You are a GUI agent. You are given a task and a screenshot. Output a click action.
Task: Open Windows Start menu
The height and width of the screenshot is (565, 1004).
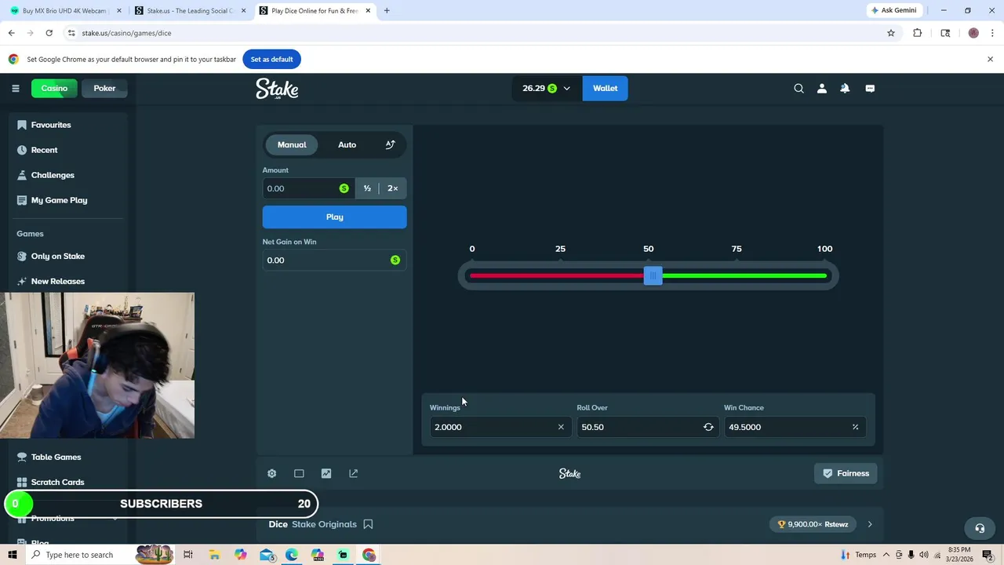click(13, 555)
